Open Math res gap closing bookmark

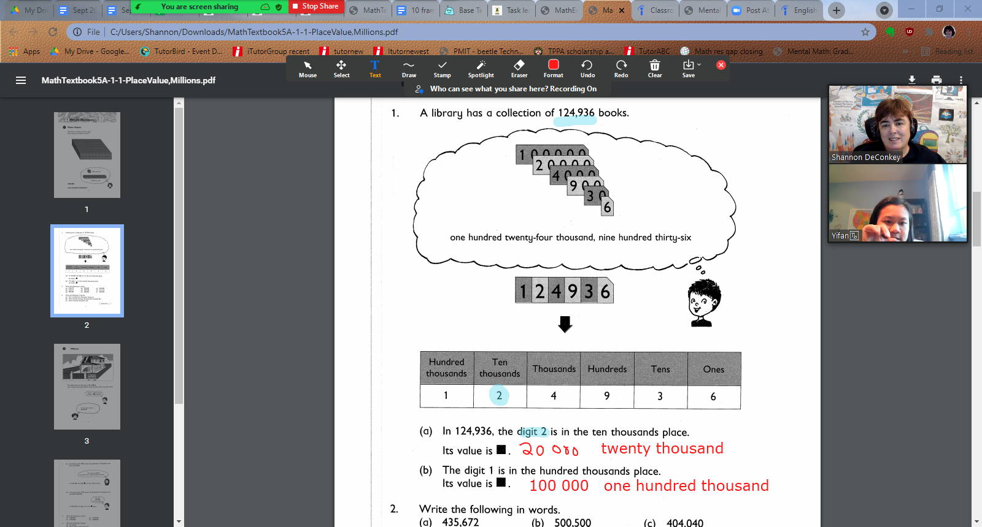(x=722, y=51)
